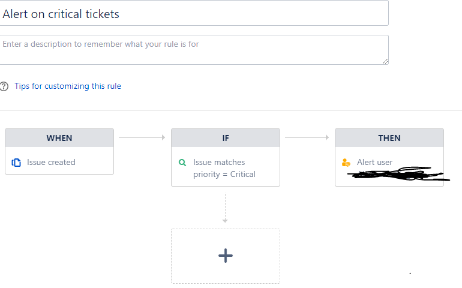Click the rule name input field
Screen dimensions: 462x288
193,14
